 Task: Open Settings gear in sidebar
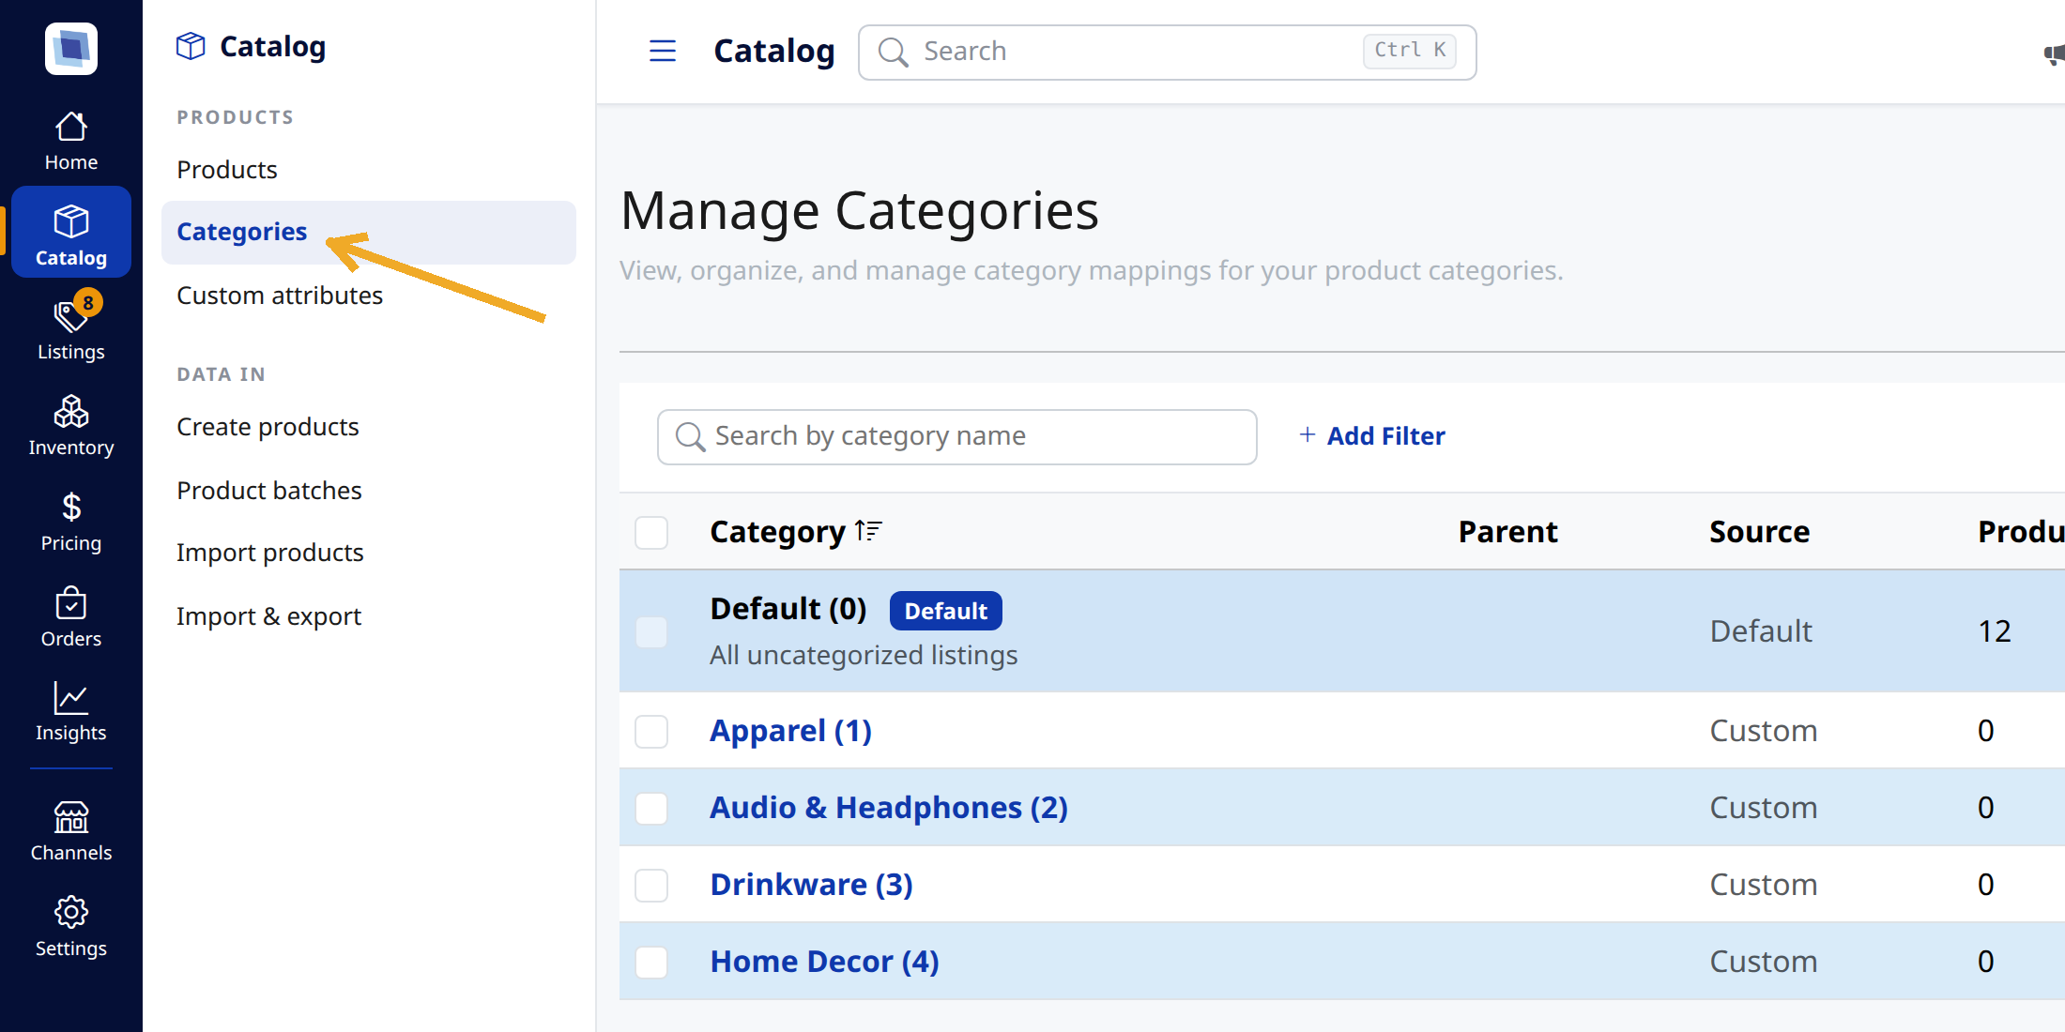coord(71,926)
